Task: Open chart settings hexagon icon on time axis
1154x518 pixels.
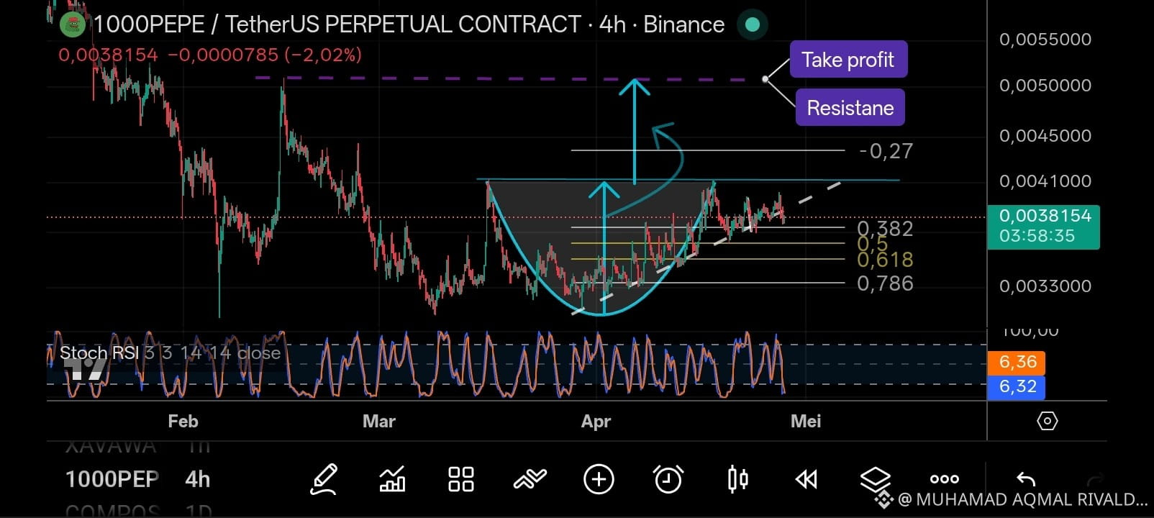Action: click(x=1048, y=421)
